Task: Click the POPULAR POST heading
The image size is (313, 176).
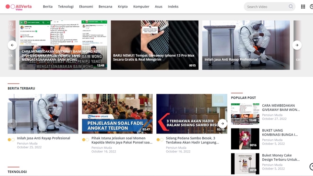Action: (243, 98)
